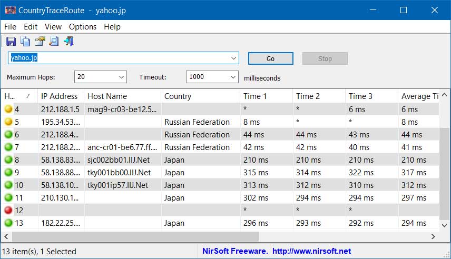Click the vertical scrollbar up arrow
The width and height of the screenshot is (451, 259).
coord(444,95)
